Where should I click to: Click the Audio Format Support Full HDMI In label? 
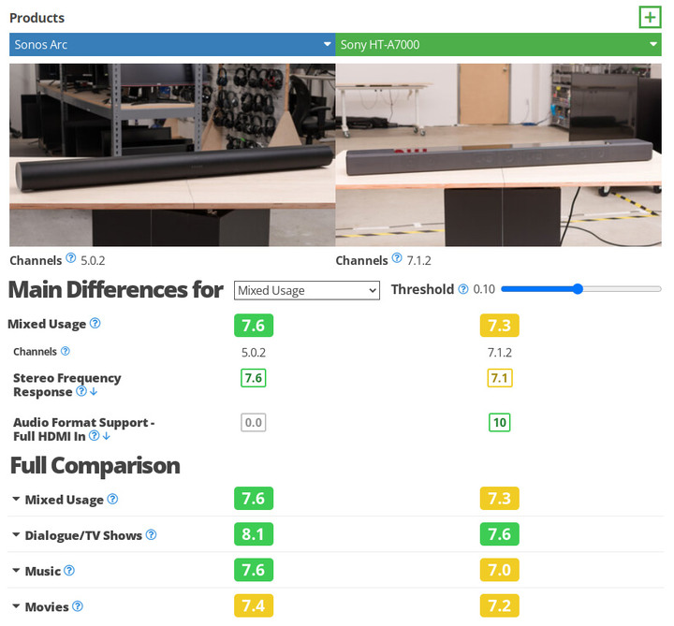(x=84, y=429)
